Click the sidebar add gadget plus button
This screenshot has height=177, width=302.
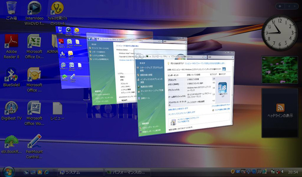tap(280, 6)
